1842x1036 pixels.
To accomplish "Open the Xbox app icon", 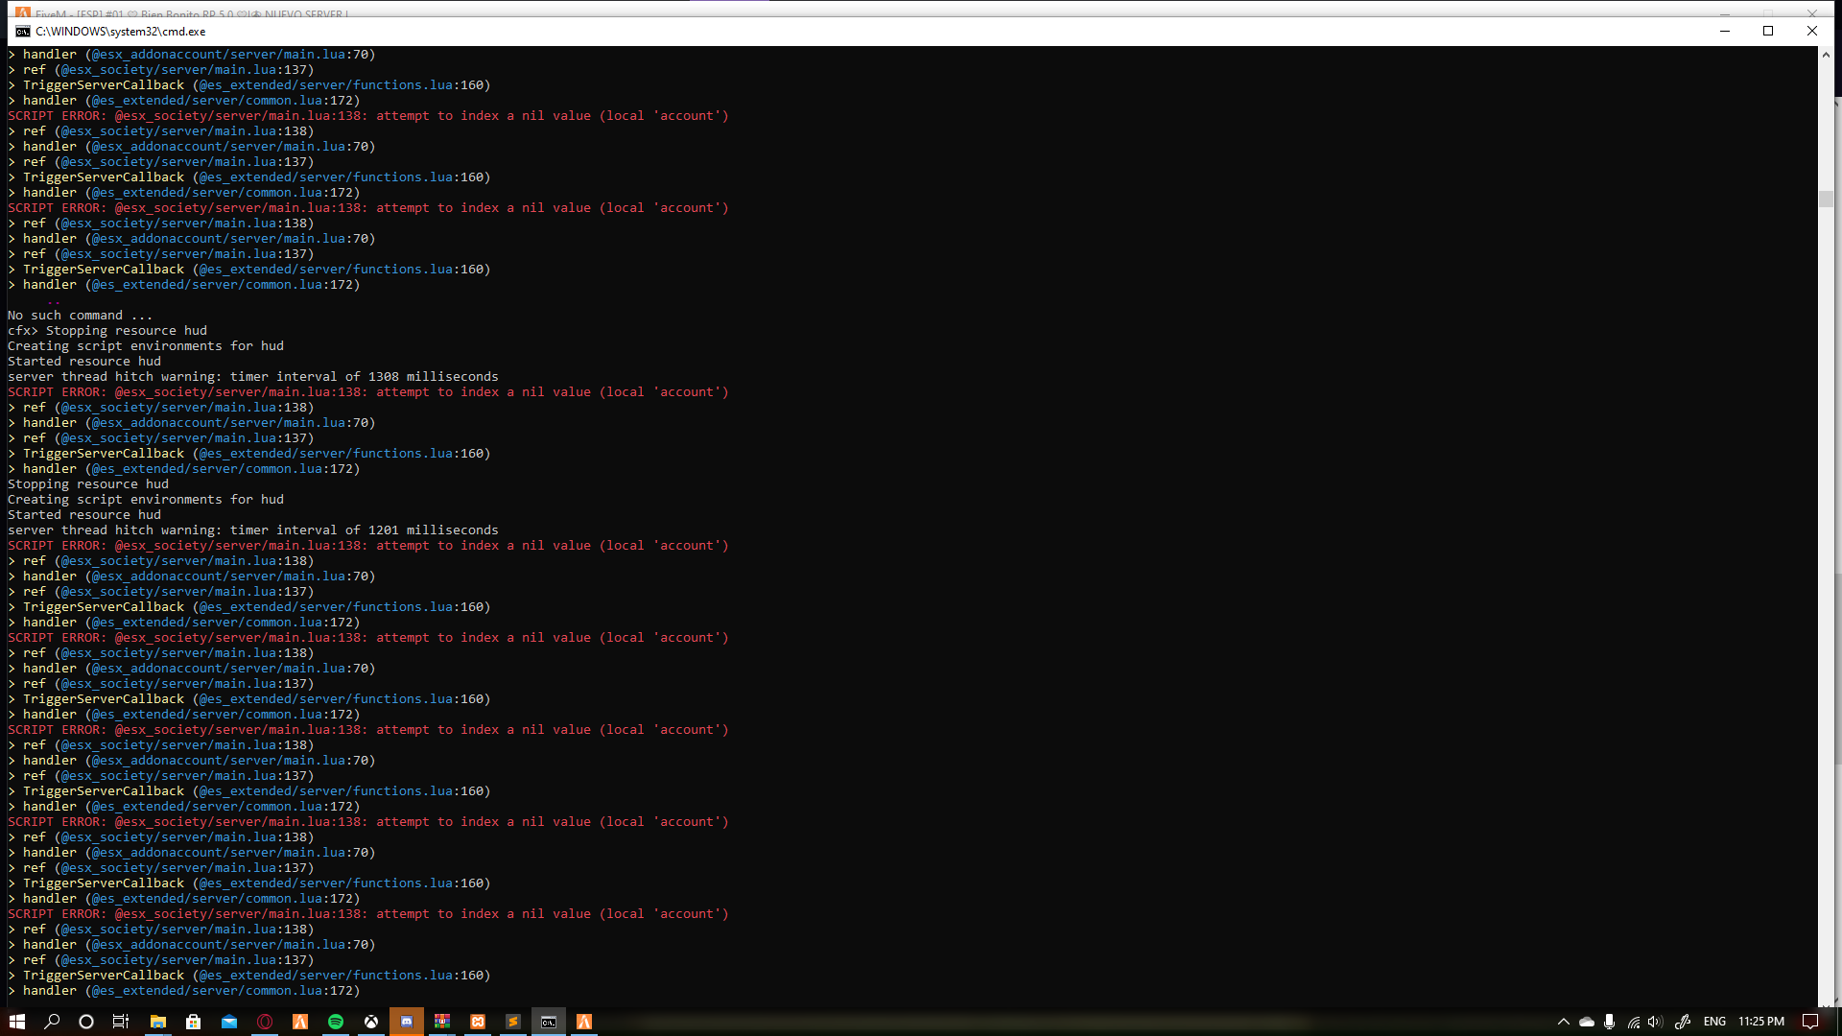I will 371,1022.
